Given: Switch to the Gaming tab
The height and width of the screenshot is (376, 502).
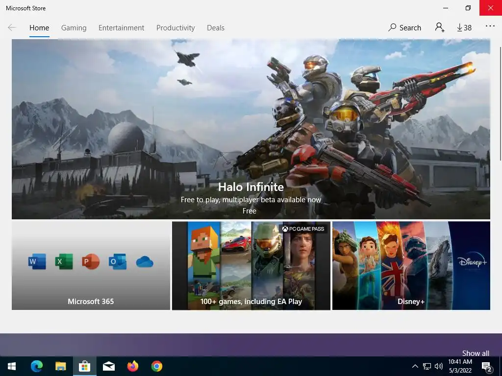Looking at the screenshot, I should pos(74,28).
